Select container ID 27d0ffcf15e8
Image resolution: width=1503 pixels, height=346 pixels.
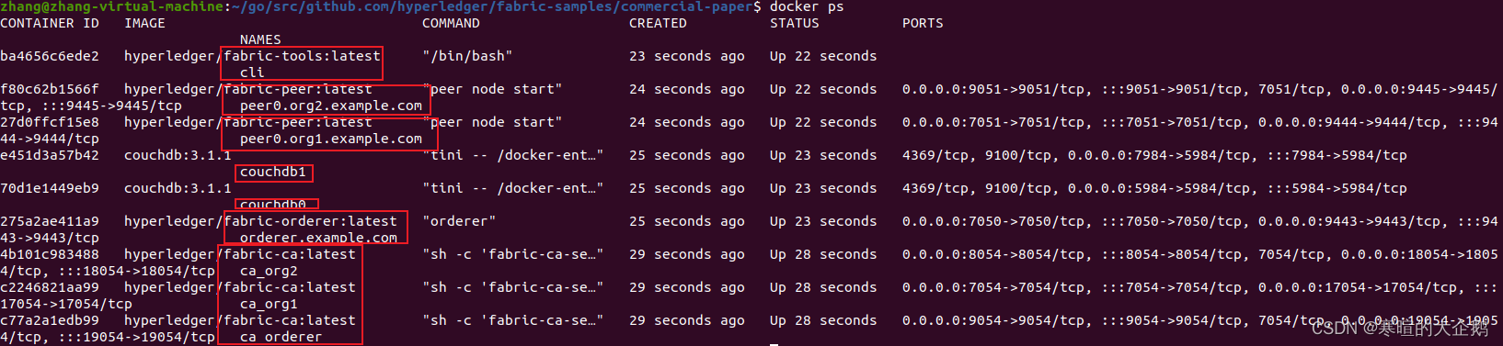(x=50, y=122)
